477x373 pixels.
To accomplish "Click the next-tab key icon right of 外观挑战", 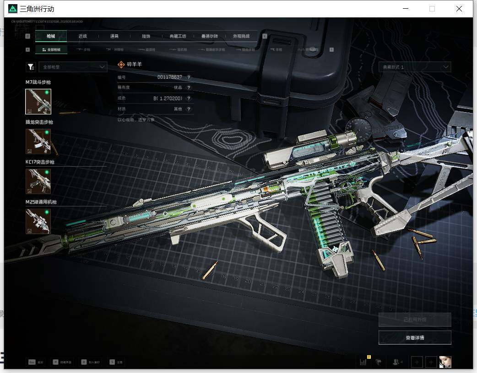I will click(265, 36).
